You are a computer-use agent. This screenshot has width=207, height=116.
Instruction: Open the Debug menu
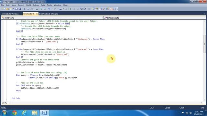point(36,5)
